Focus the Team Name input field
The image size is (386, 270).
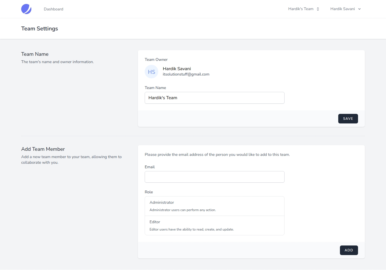(214, 98)
